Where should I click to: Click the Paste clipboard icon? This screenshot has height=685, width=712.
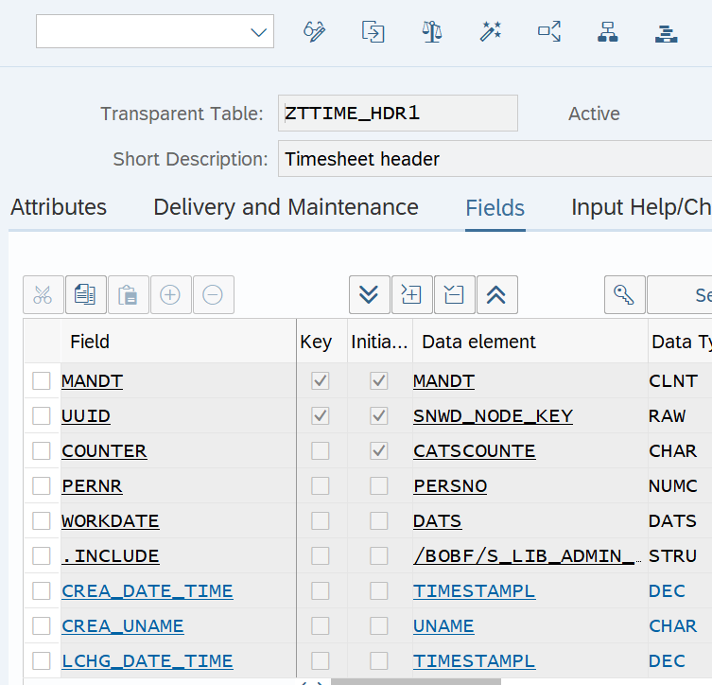point(128,295)
